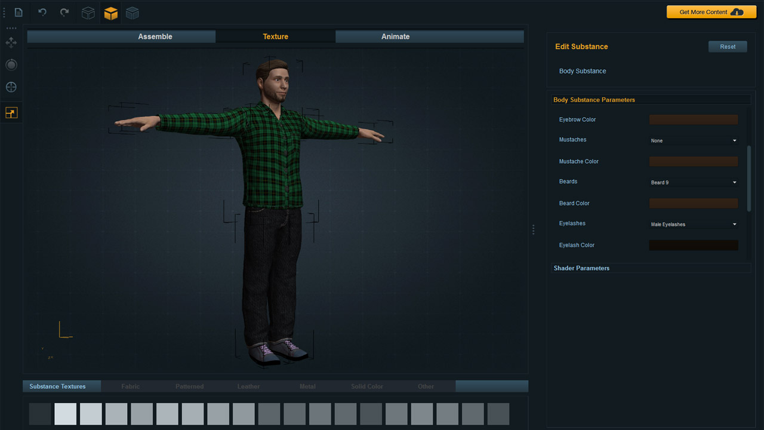
Task: Select the Move pan tool
Action: (x=11, y=43)
